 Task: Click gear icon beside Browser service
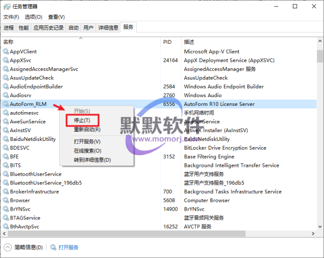(6, 200)
